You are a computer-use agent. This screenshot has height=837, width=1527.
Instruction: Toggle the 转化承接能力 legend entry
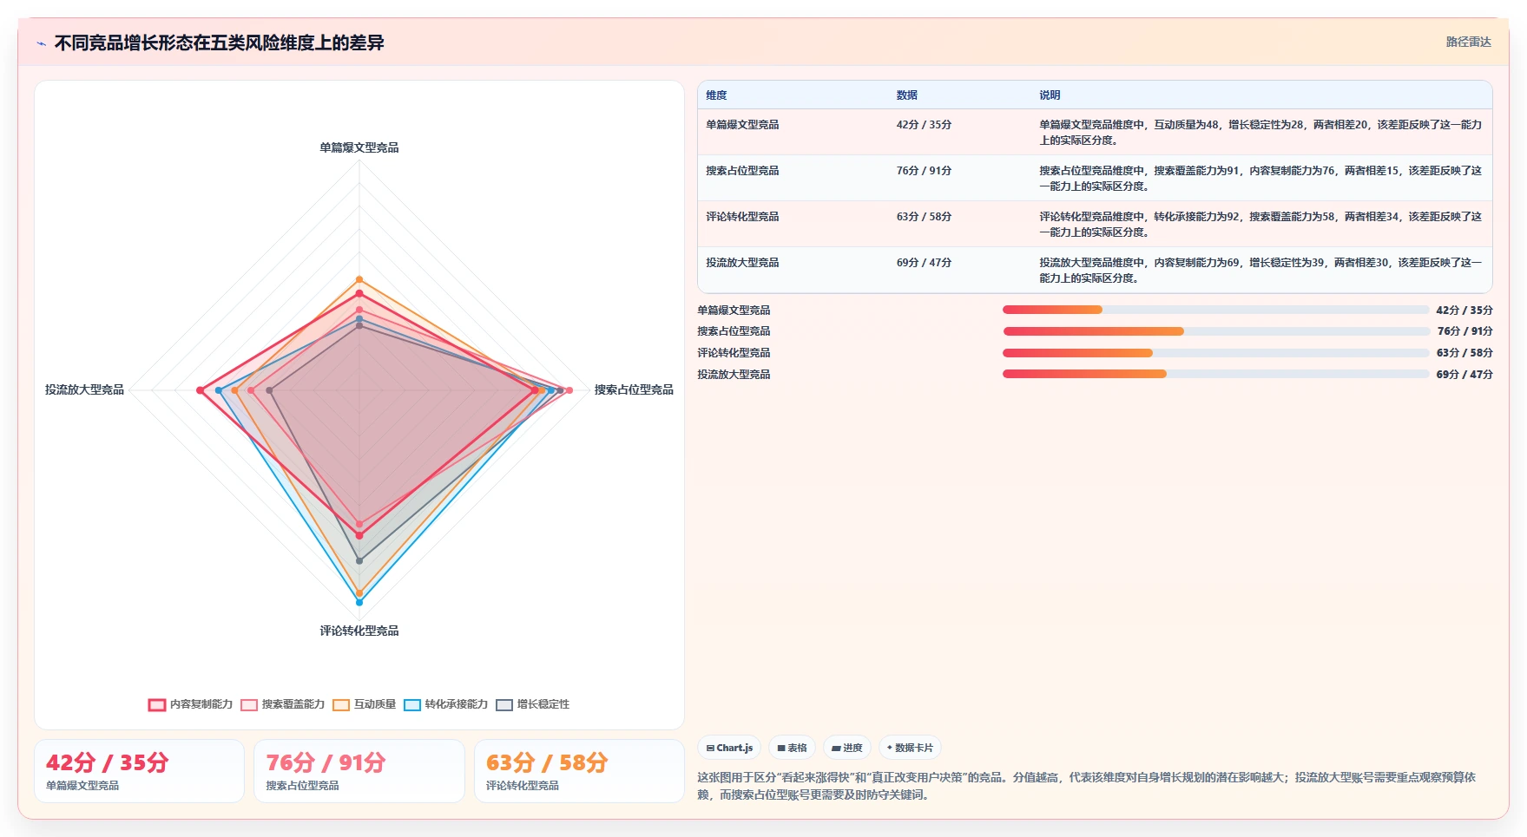[x=446, y=704]
